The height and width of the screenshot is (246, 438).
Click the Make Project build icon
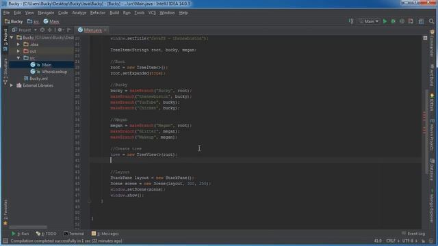tap(351, 21)
